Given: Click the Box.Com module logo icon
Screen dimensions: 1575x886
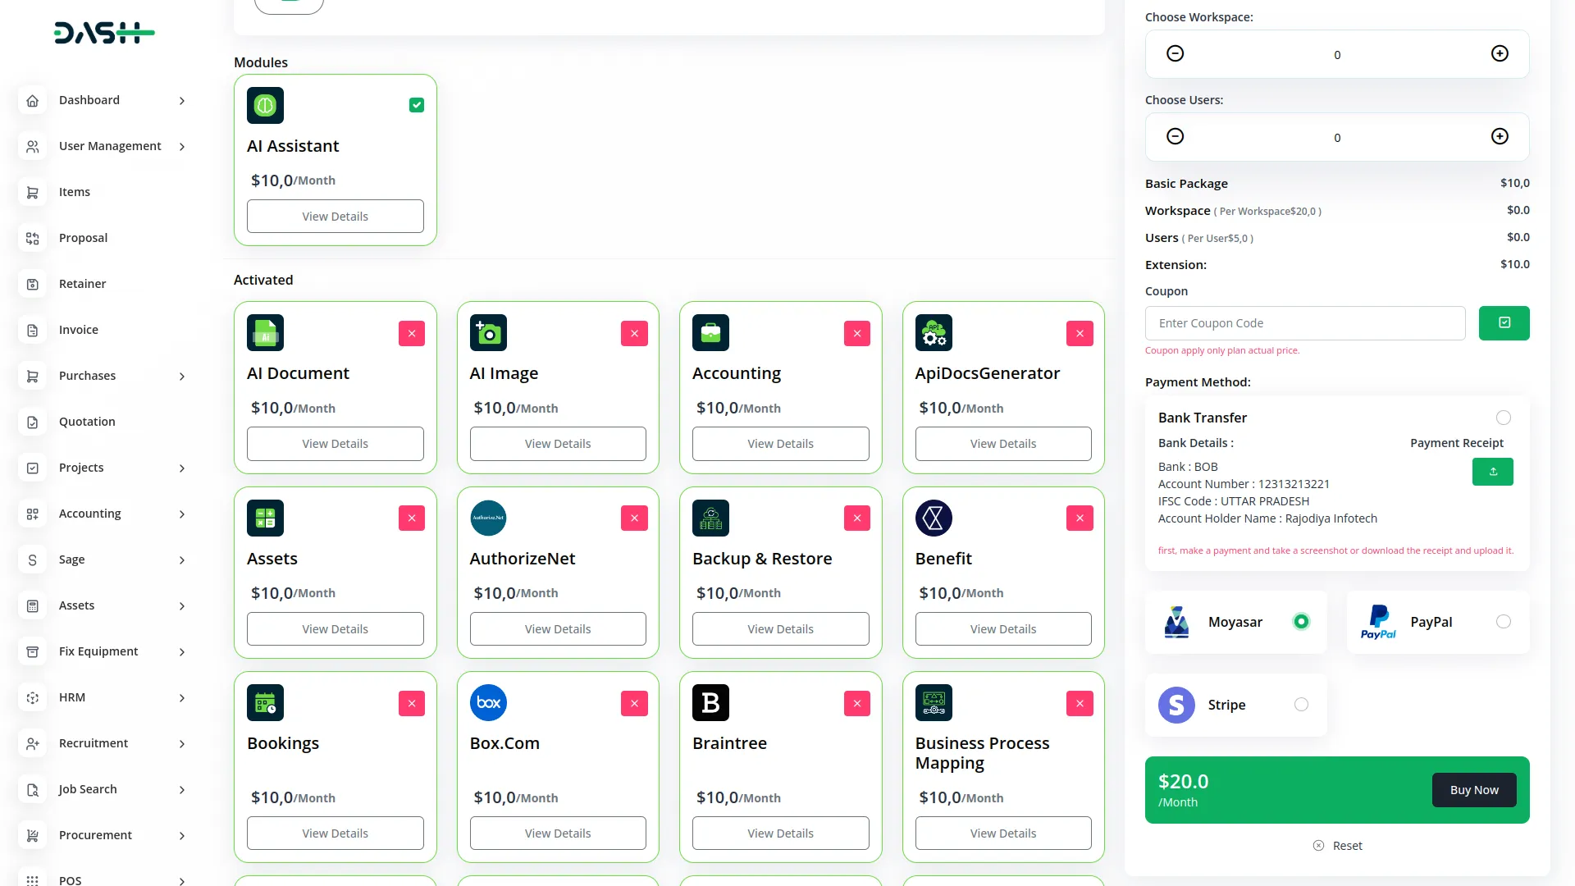Looking at the screenshot, I should point(488,703).
